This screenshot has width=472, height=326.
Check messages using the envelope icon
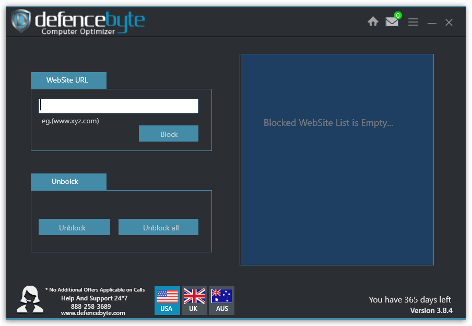pos(392,22)
